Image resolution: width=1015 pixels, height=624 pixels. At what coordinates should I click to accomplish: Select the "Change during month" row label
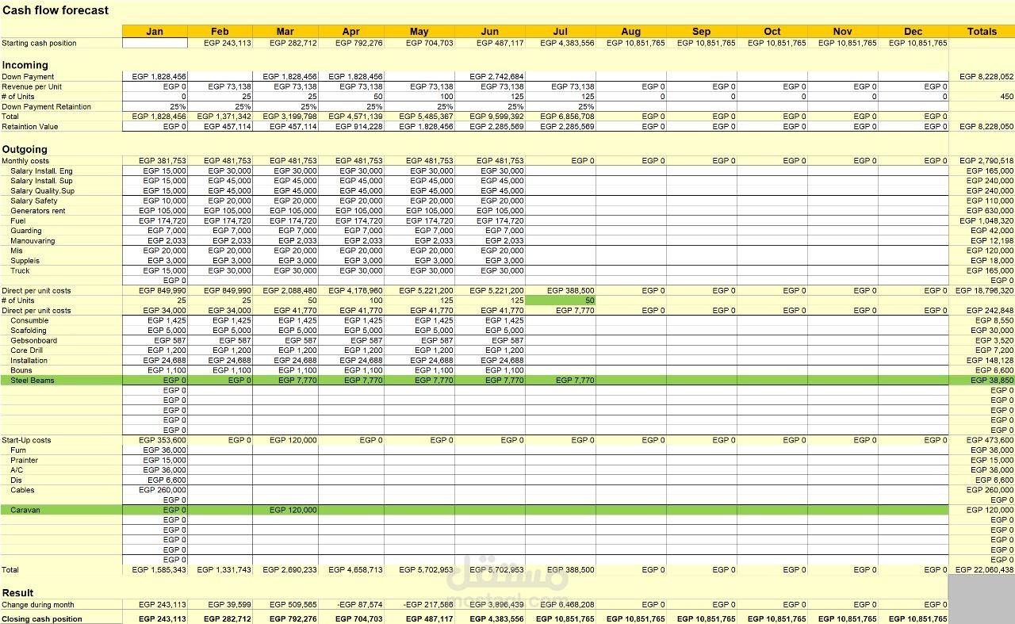pos(38,605)
